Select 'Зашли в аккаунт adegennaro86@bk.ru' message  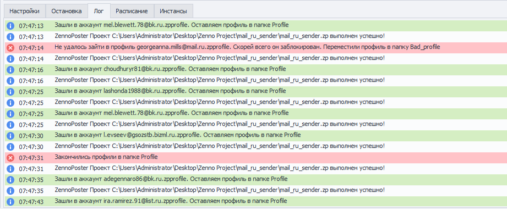tap(171, 179)
